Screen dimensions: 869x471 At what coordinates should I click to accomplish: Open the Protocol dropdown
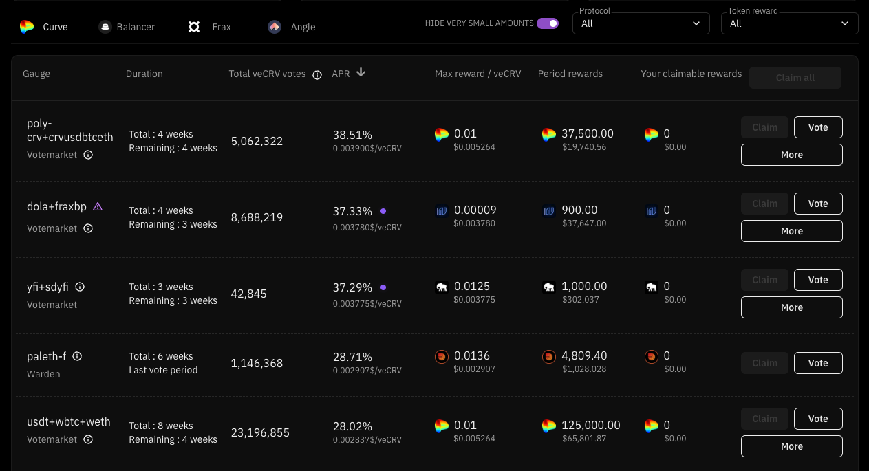pyautogui.click(x=641, y=23)
